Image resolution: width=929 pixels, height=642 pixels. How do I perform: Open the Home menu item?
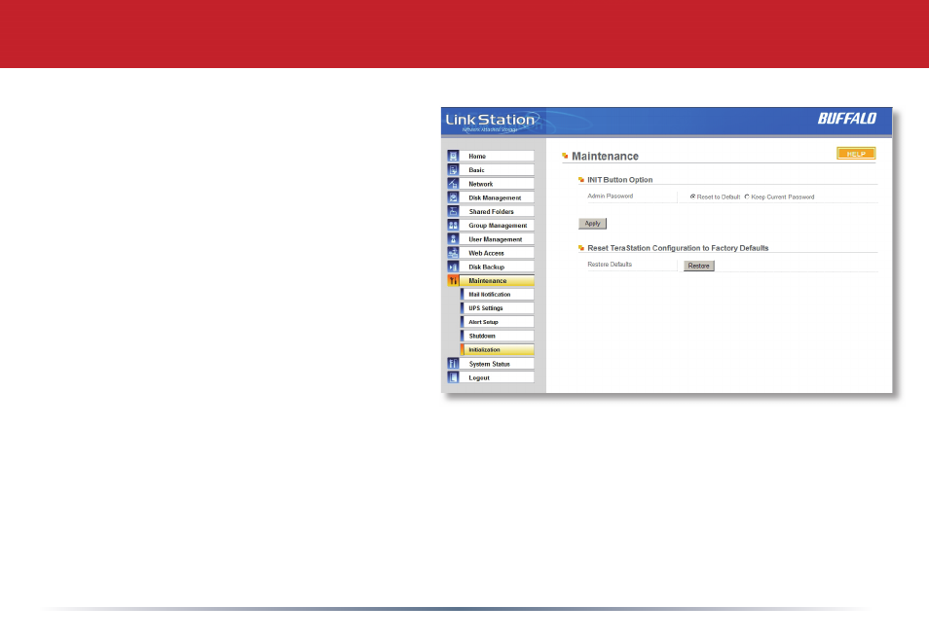coord(497,157)
